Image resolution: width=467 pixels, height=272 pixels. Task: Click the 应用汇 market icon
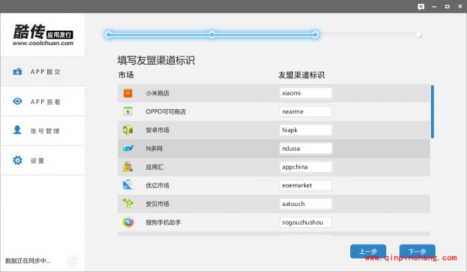pyautogui.click(x=128, y=167)
